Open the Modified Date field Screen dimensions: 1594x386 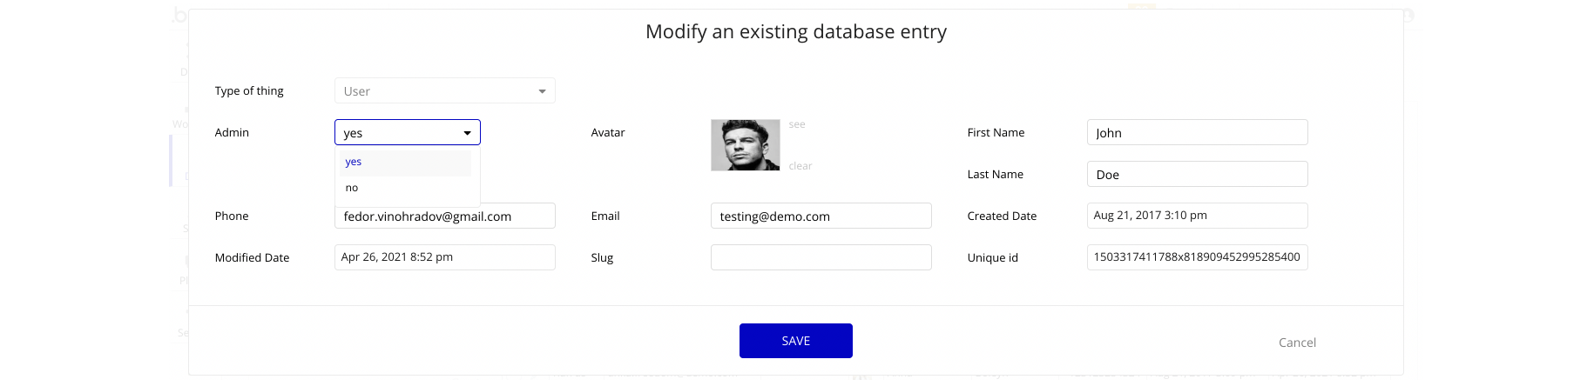coord(444,257)
